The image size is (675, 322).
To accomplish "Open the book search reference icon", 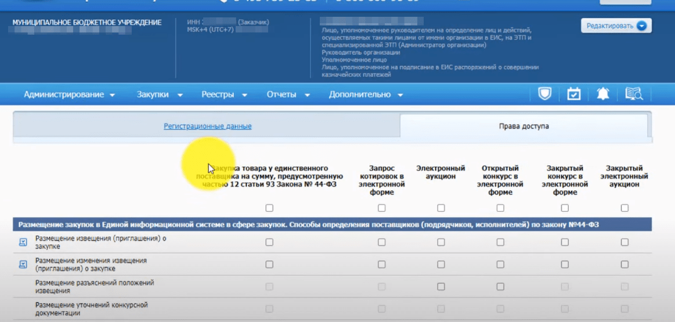I will click(x=634, y=94).
